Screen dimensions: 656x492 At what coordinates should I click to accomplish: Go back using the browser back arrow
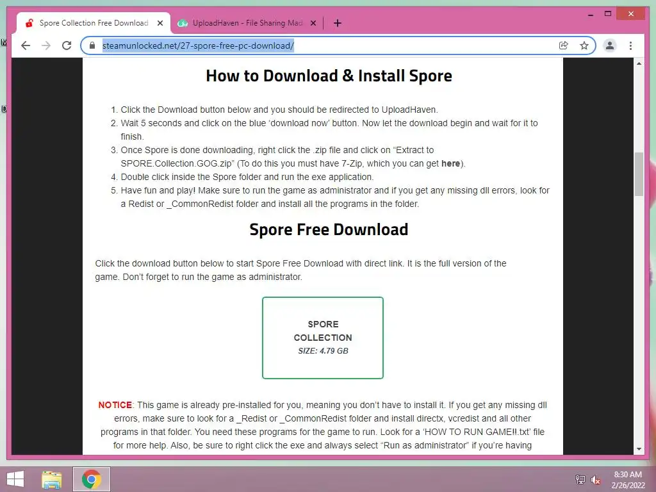click(x=26, y=45)
